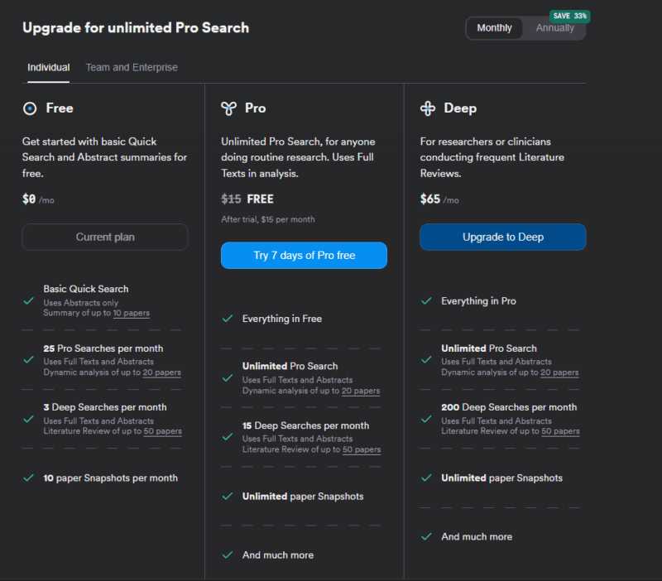
Task: Click Try 7 days of Pro free
Action: coord(304,255)
